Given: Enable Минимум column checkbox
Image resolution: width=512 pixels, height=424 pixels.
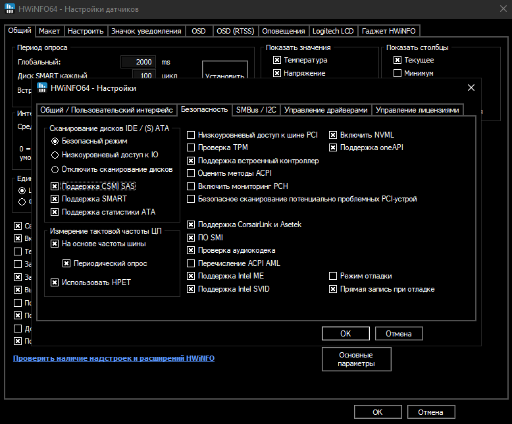Looking at the screenshot, I should (x=397, y=73).
